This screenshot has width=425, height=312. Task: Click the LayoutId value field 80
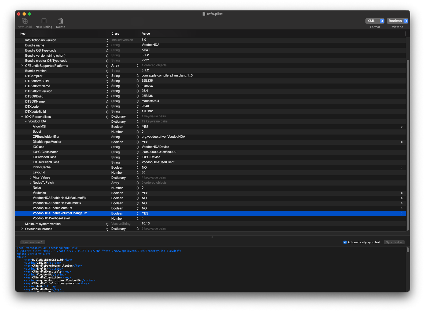pyautogui.click(x=144, y=173)
